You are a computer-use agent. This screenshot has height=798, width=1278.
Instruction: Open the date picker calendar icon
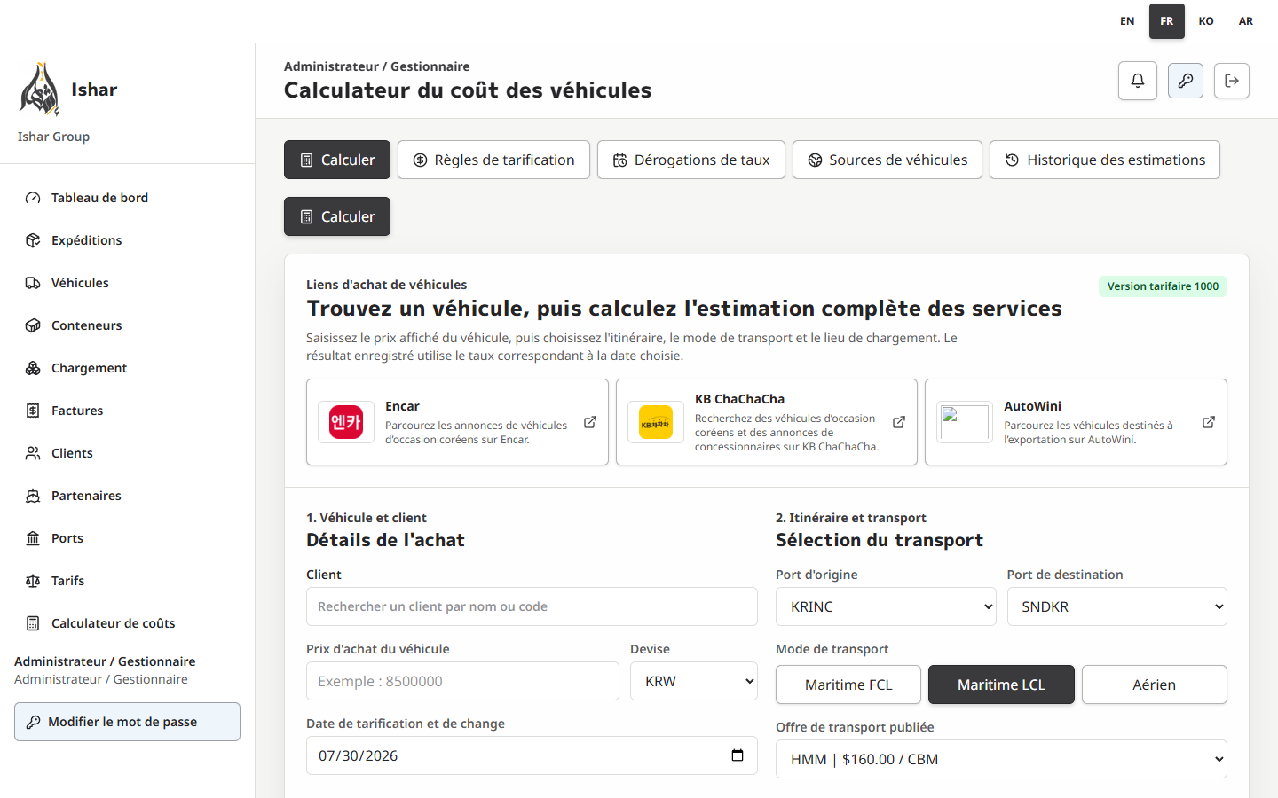pos(738,755)
